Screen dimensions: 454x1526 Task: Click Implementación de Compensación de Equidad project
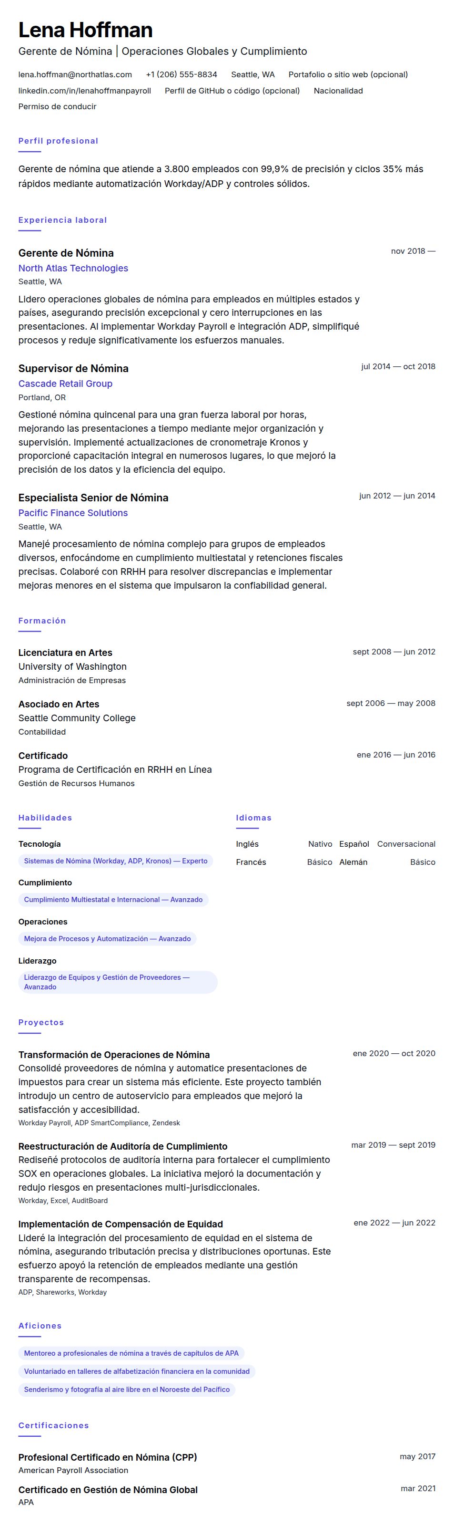pos(121,1224)
